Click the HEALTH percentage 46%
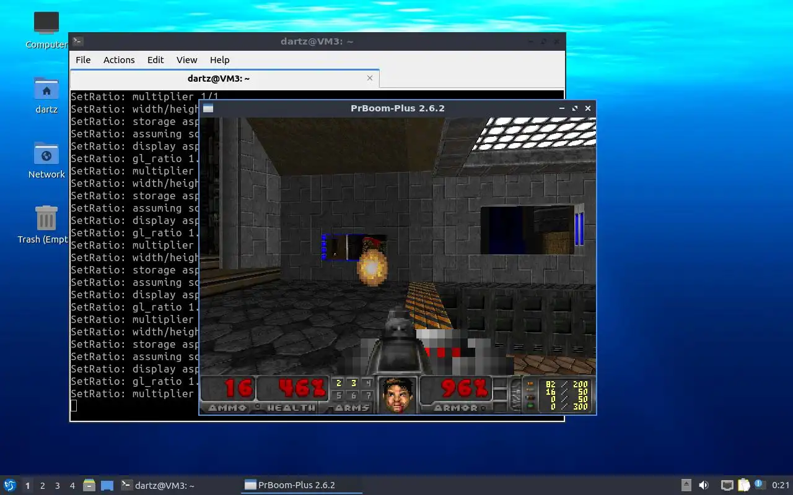 (x=302, y=389)
